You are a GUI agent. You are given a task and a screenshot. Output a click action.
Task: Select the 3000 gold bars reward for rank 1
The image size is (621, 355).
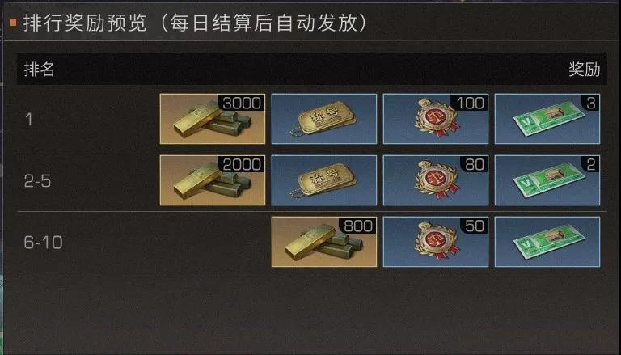coord(213,119)
